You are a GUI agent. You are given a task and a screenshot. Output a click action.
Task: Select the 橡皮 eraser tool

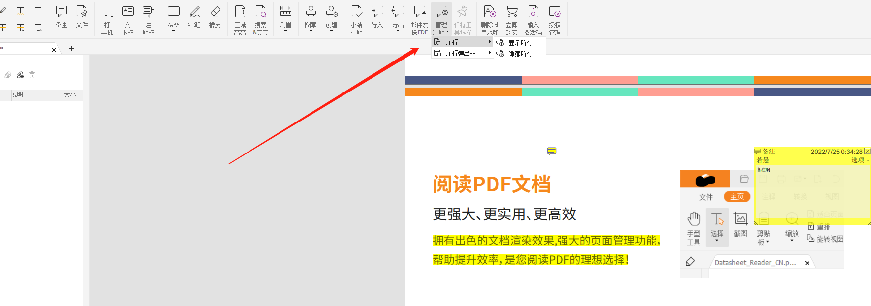pos(215,17)
